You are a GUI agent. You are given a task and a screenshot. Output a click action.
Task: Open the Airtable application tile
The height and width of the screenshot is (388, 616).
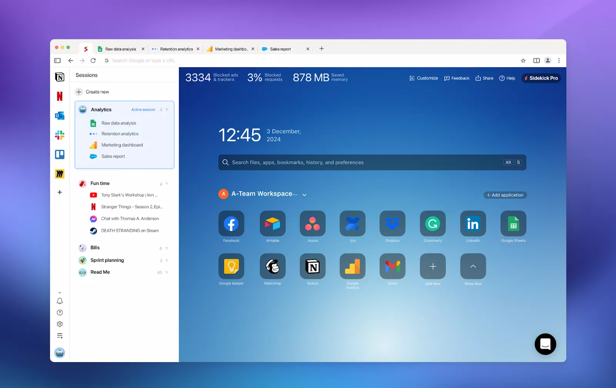pos(273,224)
